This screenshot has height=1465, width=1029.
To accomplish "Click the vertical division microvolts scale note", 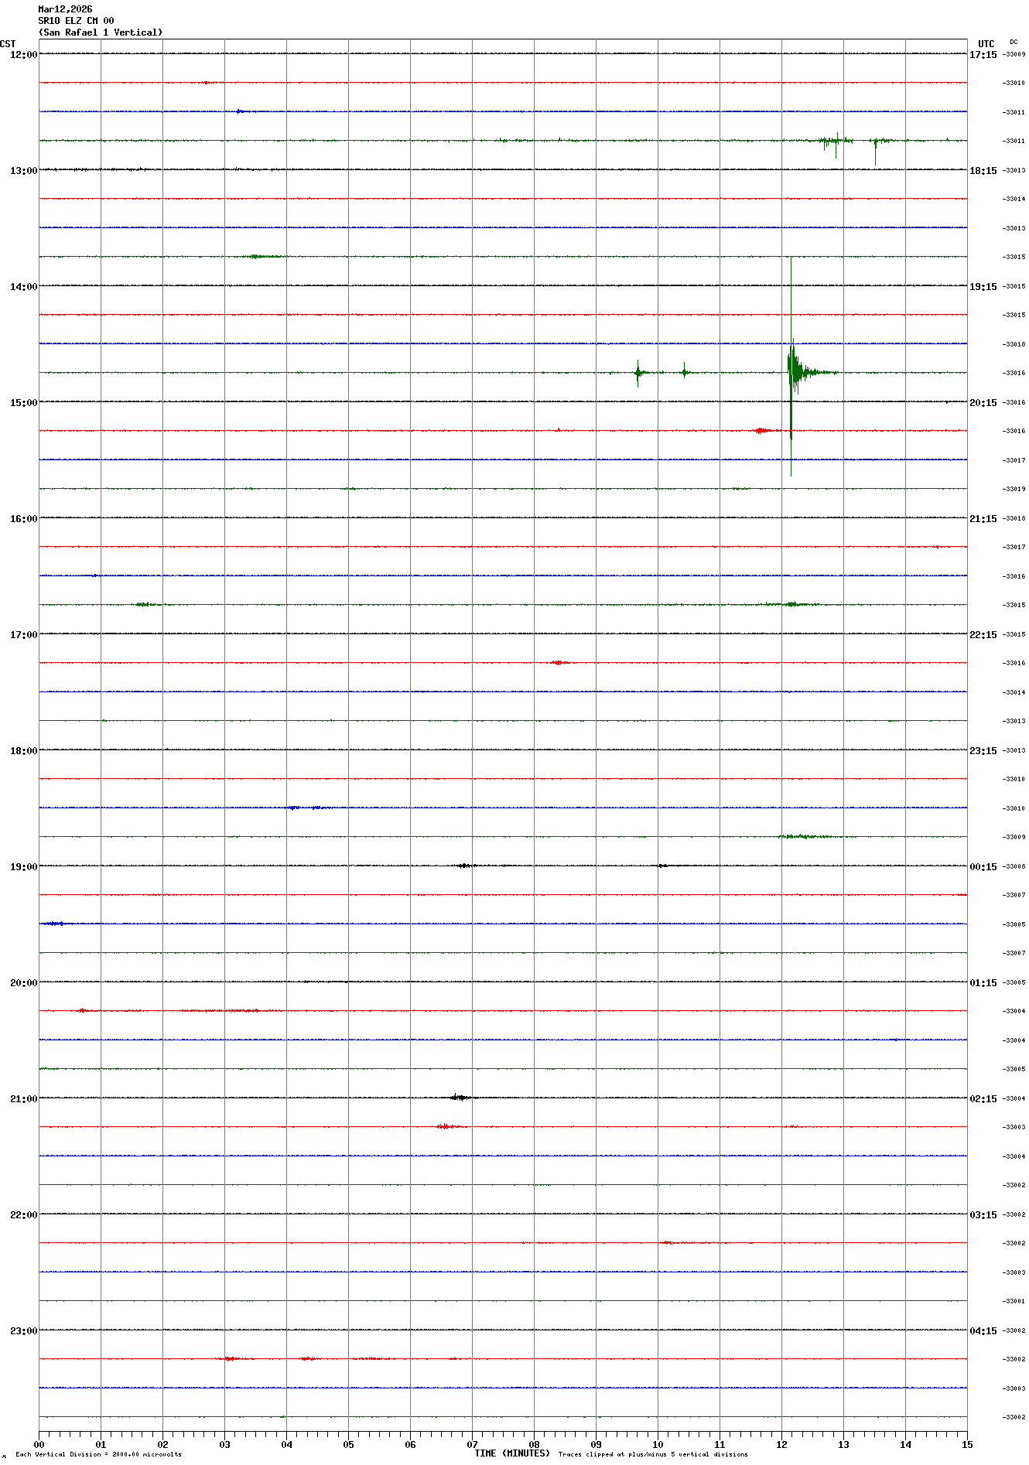I will (x=98, y=1454).
